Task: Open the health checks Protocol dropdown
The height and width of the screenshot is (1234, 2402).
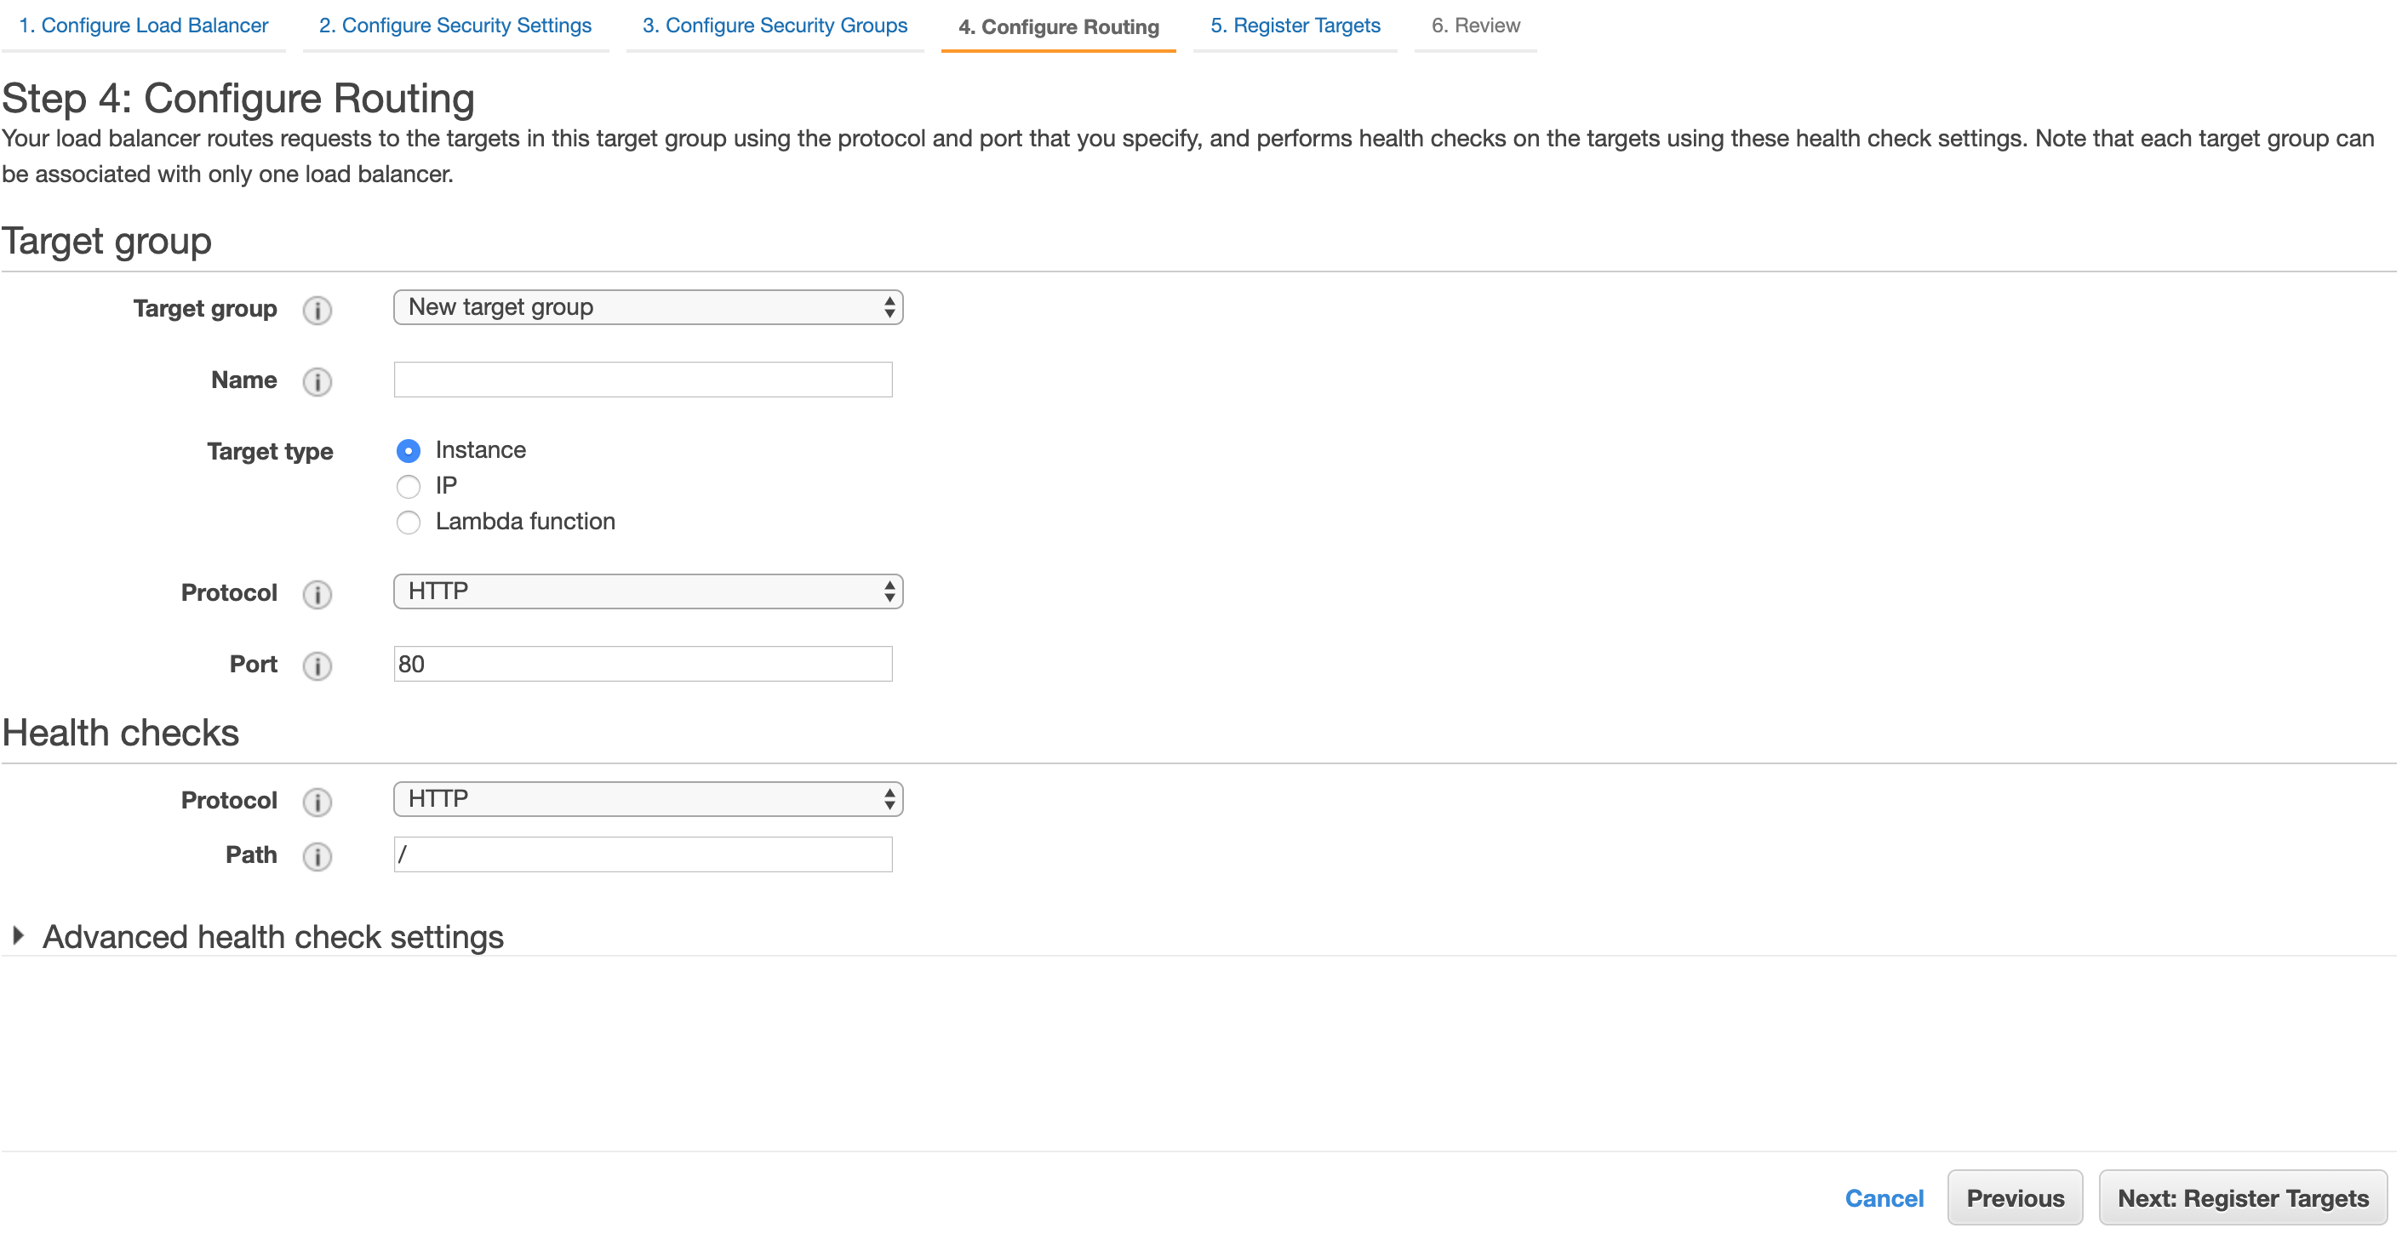Action: click(648, 800)
